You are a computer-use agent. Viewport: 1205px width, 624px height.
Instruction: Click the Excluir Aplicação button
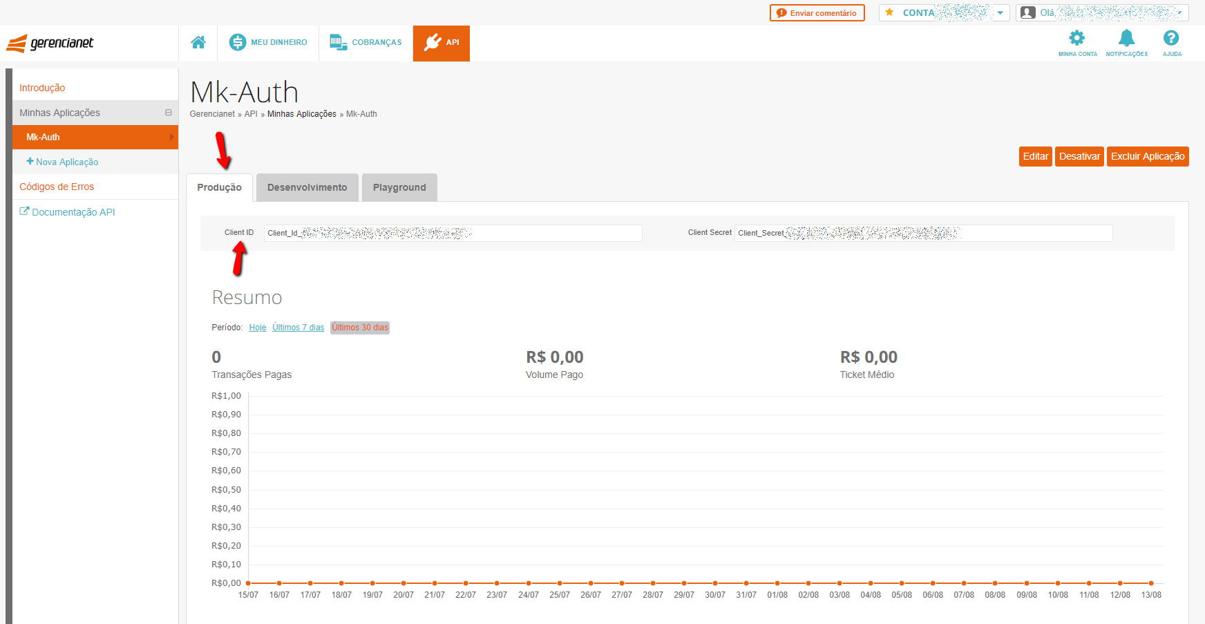[x=1148, y=156]
